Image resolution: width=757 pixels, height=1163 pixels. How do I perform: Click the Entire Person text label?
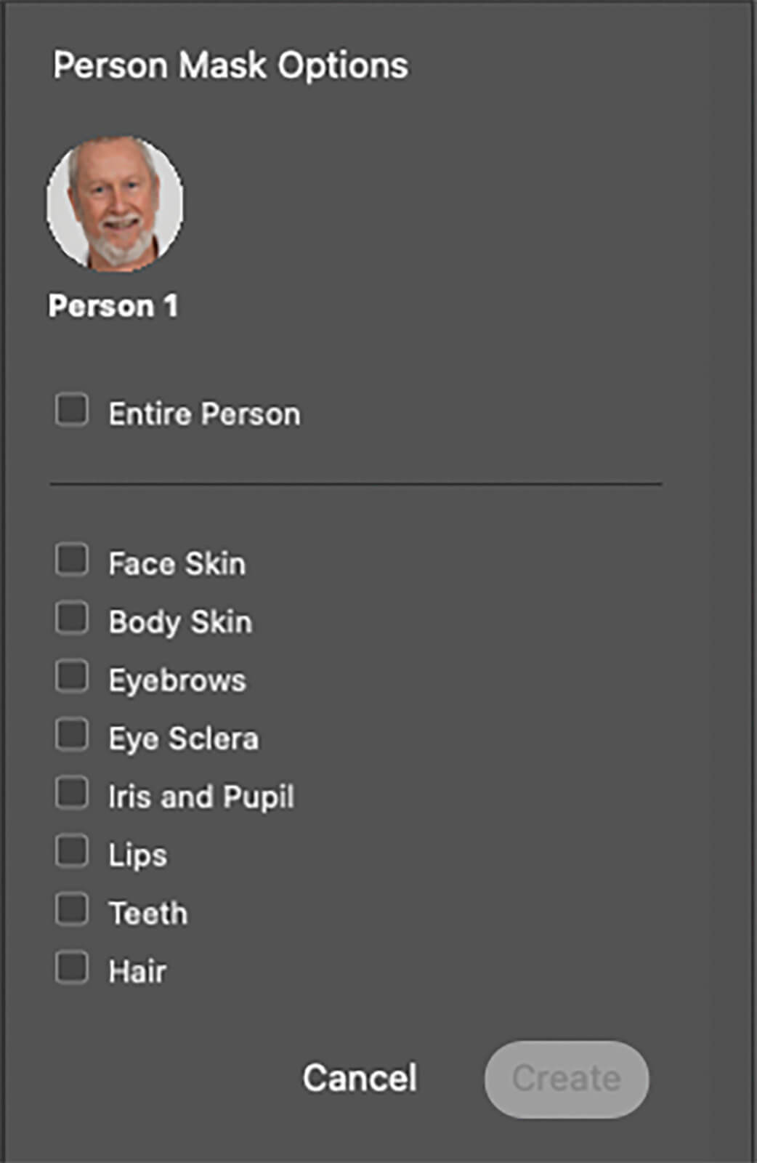[204, 414]
